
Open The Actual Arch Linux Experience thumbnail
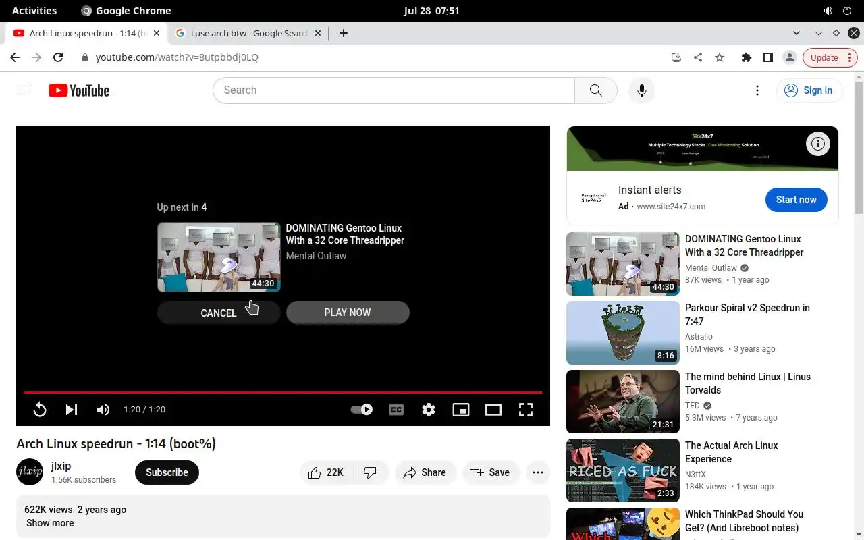click(x=623, y=470)
